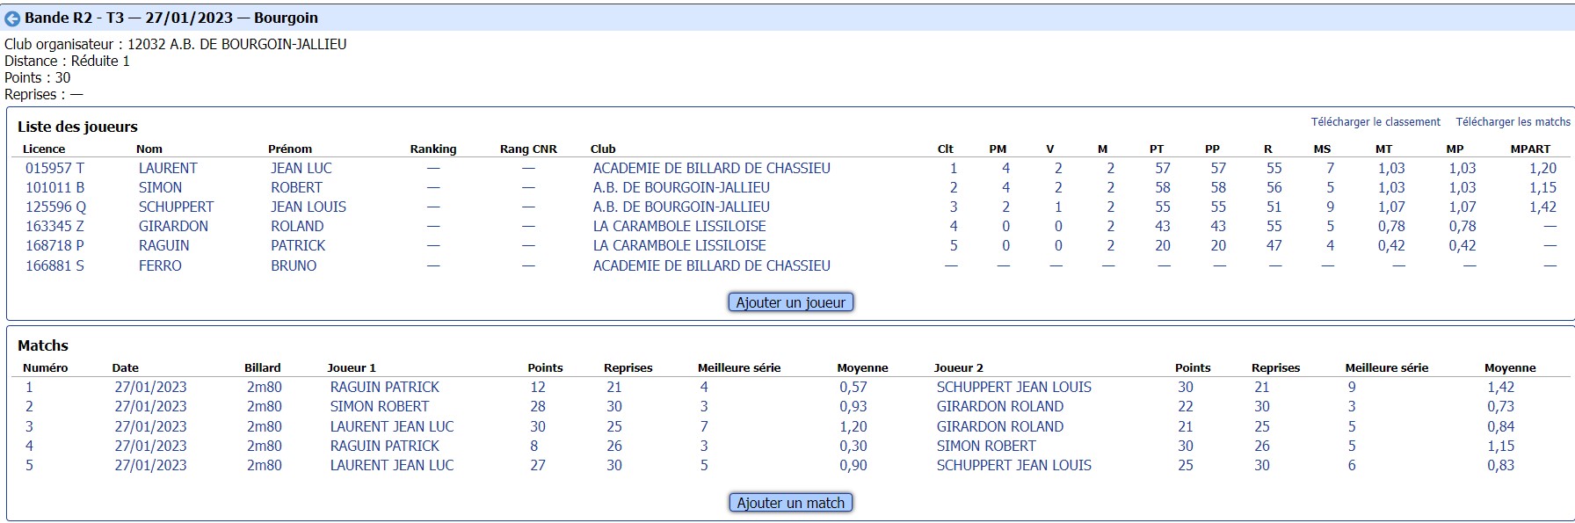Select match number 5

tap(29, 465)
